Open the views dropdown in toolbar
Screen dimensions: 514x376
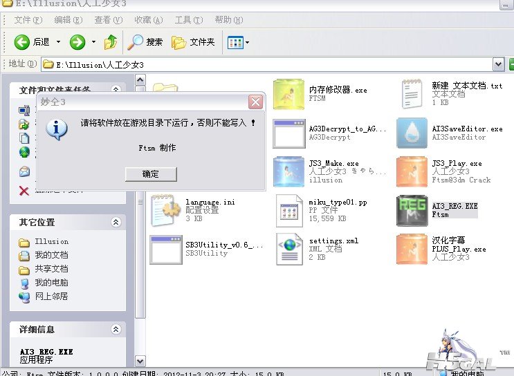coord(239,42)
